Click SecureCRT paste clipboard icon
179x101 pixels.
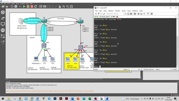click(x=128, y=14)
